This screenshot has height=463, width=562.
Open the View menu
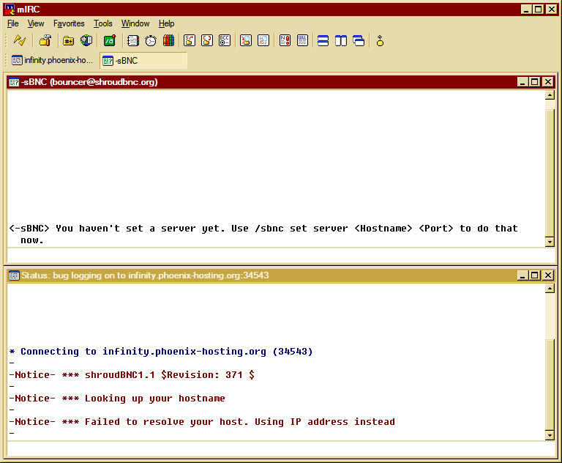(x=36, y=23)
